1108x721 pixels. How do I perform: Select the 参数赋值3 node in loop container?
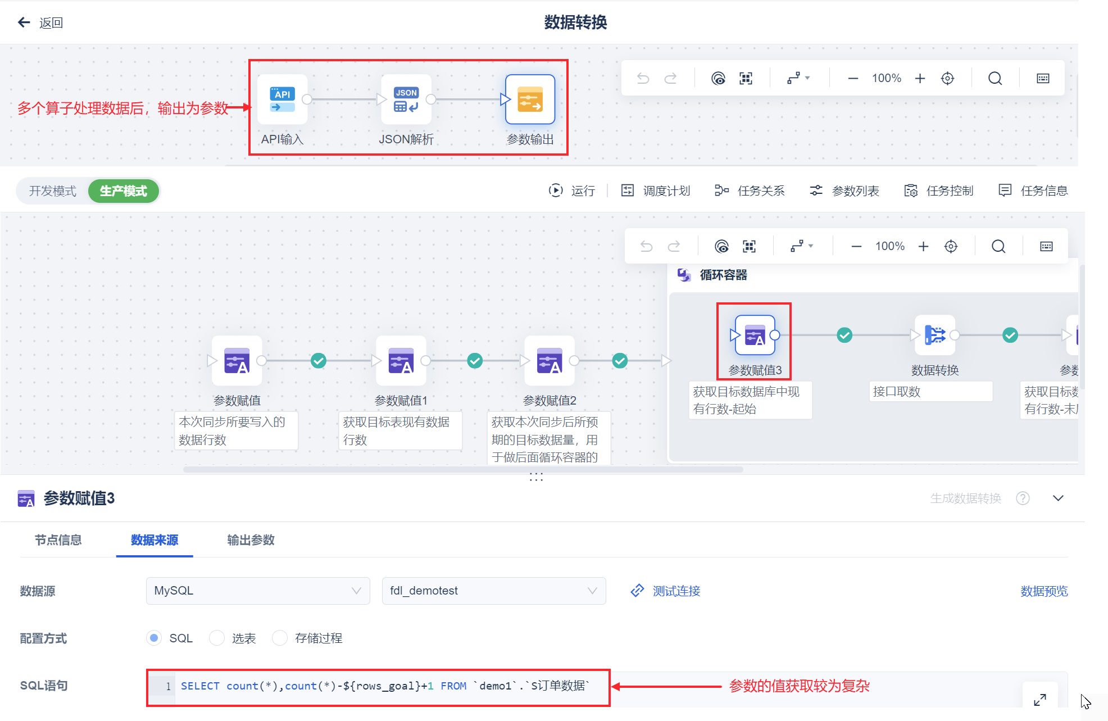[755, 335]
